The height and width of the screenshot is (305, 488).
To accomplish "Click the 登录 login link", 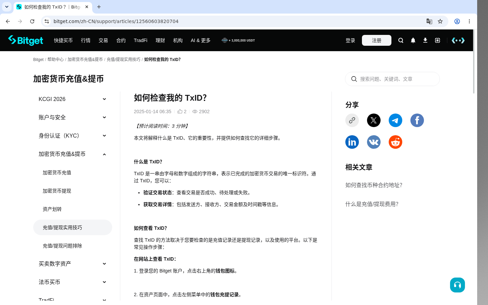I will pos(350,40).
